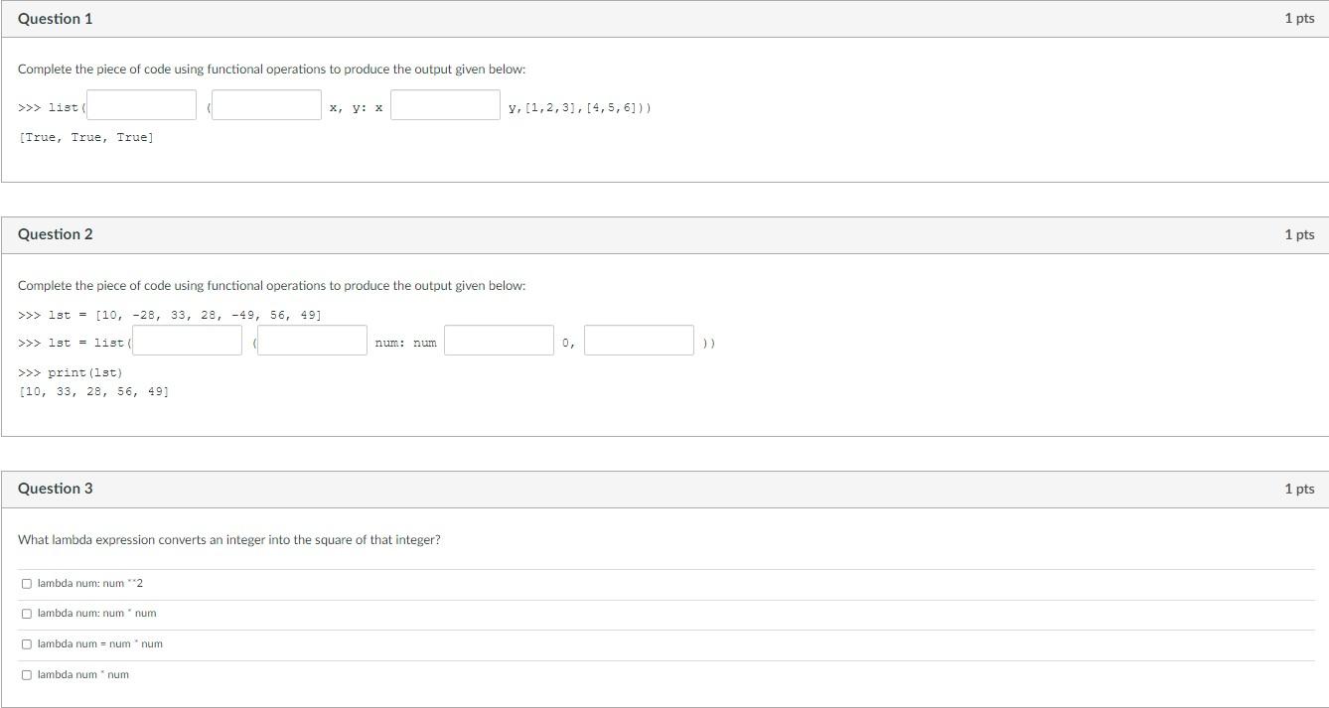1329x708 pixels.
Task: Click the 'print(lst)' line in Question 2
Action: 71,371
